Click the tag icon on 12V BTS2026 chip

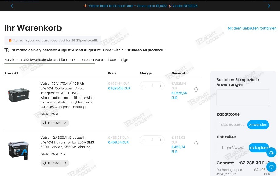(x=45, y=163)
